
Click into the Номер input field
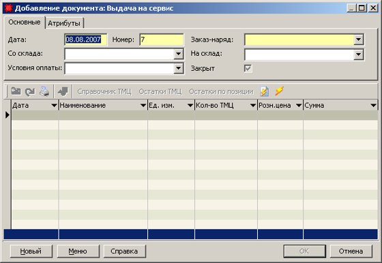(x=162, y=40)
